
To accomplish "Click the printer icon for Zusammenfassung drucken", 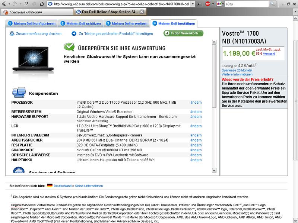I will point(12,33).
